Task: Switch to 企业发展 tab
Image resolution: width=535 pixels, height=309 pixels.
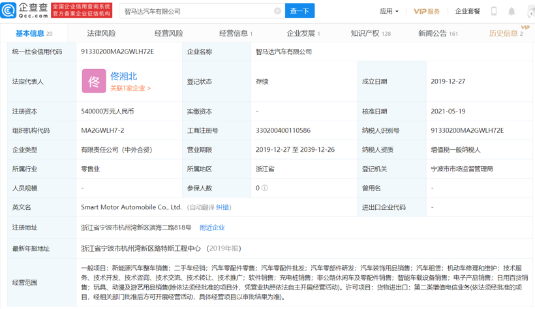Action: [303, 33]
